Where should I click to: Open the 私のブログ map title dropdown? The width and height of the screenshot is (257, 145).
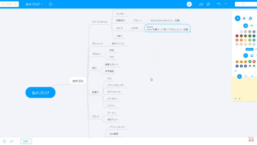pyautogui.click(x=34, y=4)
